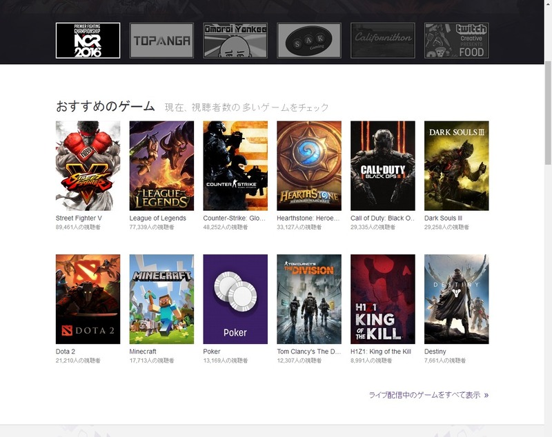Select the NCR 2016 channel thumbnail

pyautogui.click(x=88, y=41)
